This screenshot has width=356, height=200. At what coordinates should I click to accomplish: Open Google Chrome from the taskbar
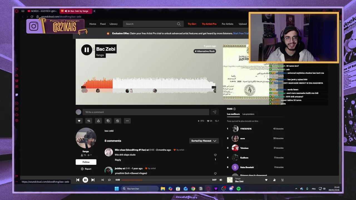point(193,189)
